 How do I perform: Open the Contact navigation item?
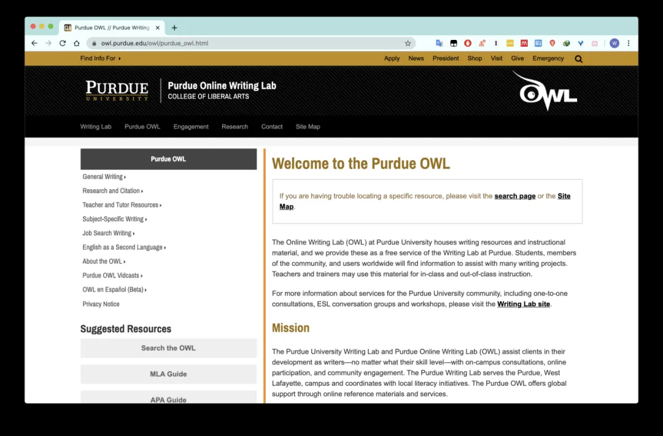[x=272, y=127]
